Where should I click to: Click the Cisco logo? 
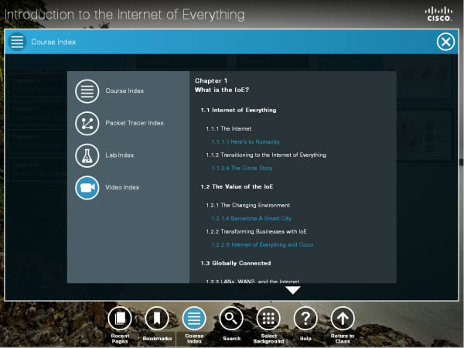440,13
